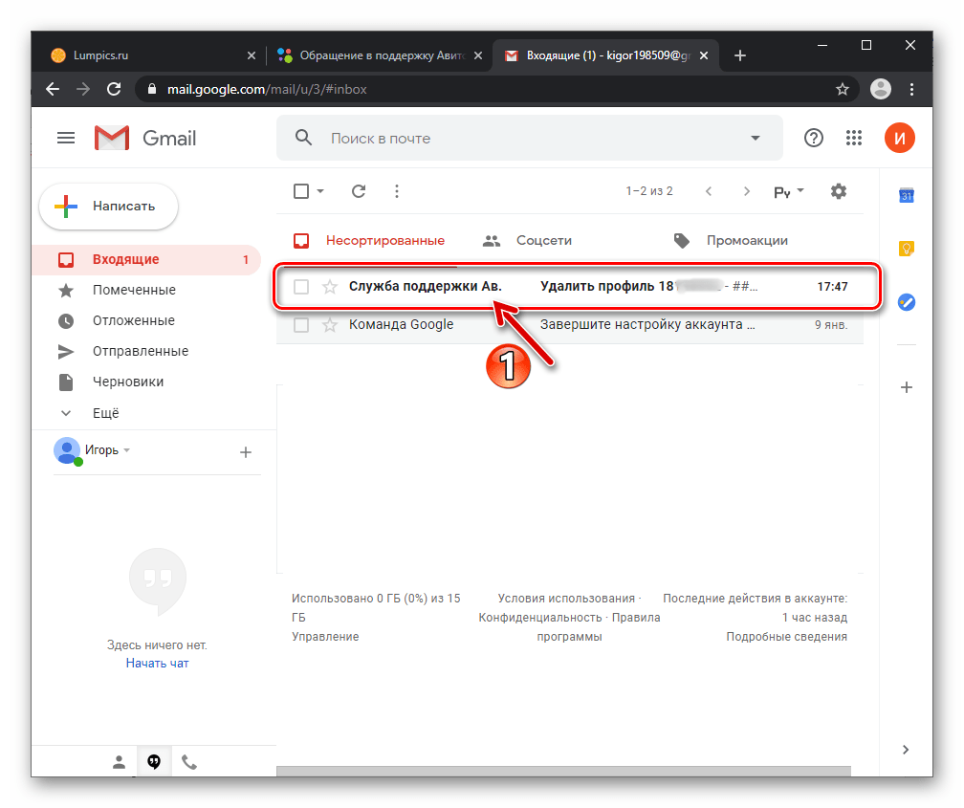Open the main menu hamburger icon

66,138
